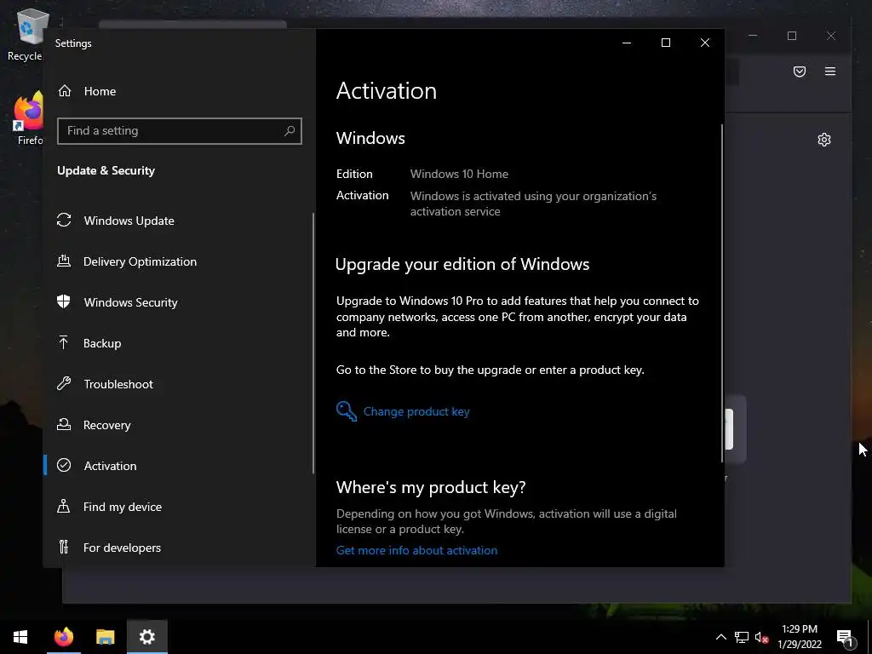Viewport: 872px width, 654px height.
Task: Select the Firefox desktop shortcut
Action: pyautogui.click(x=28, y=118)
